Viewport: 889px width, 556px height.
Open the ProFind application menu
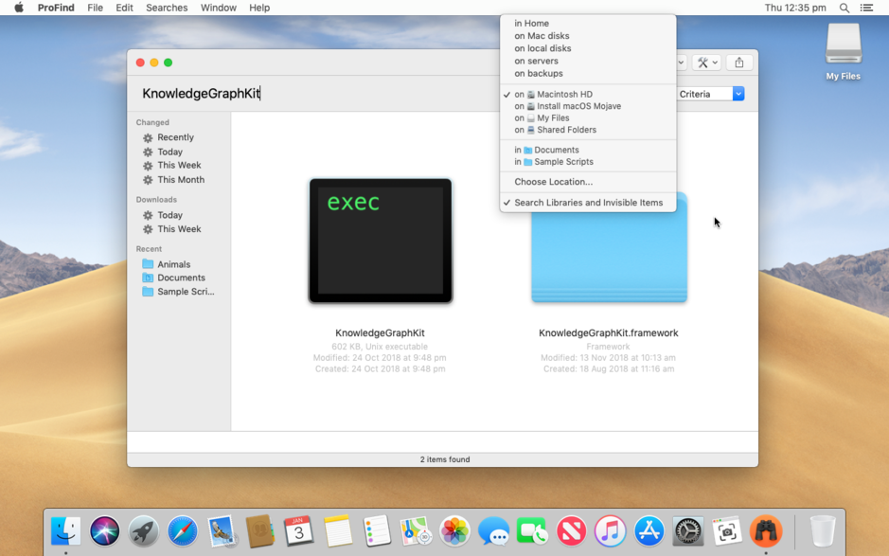coord(56,8)
